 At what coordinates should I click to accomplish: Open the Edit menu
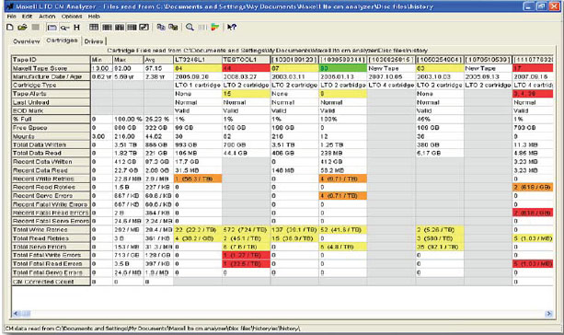28,17
